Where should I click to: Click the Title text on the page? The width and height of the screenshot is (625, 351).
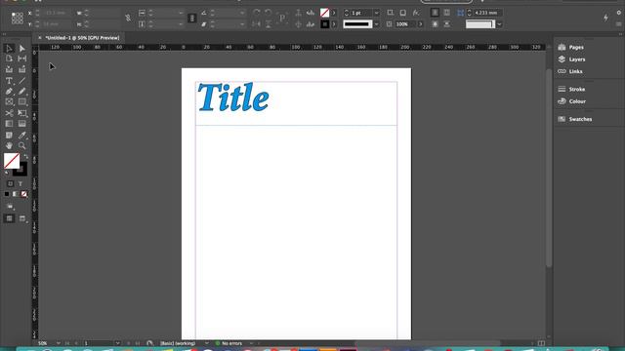pyautogui.click(x=233, y=97)
